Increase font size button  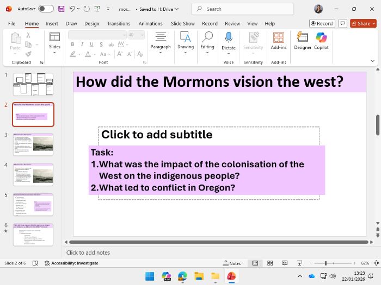tap(120, 54)
